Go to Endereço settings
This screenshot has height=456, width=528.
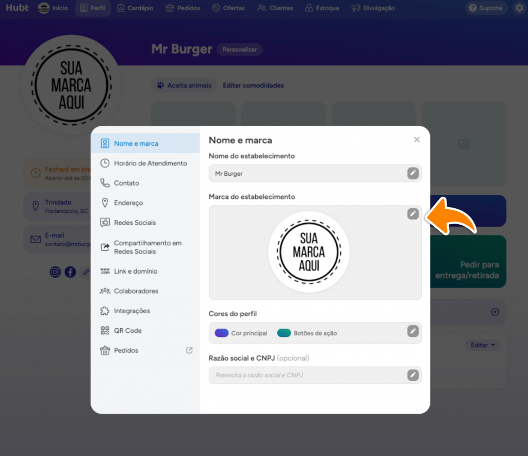pos(145,203)
